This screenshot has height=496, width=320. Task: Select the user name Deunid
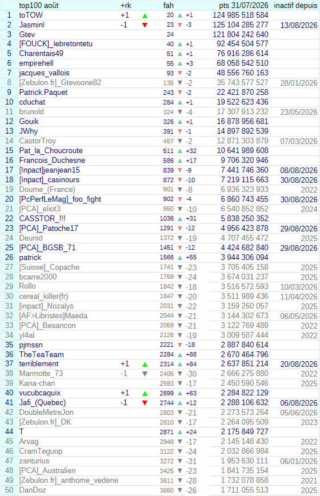pos(31,238)
